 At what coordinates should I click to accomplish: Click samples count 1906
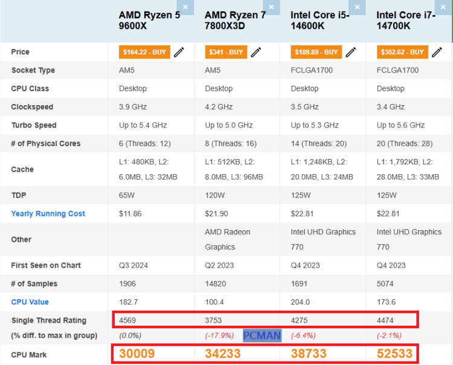(x=127, y=284)
